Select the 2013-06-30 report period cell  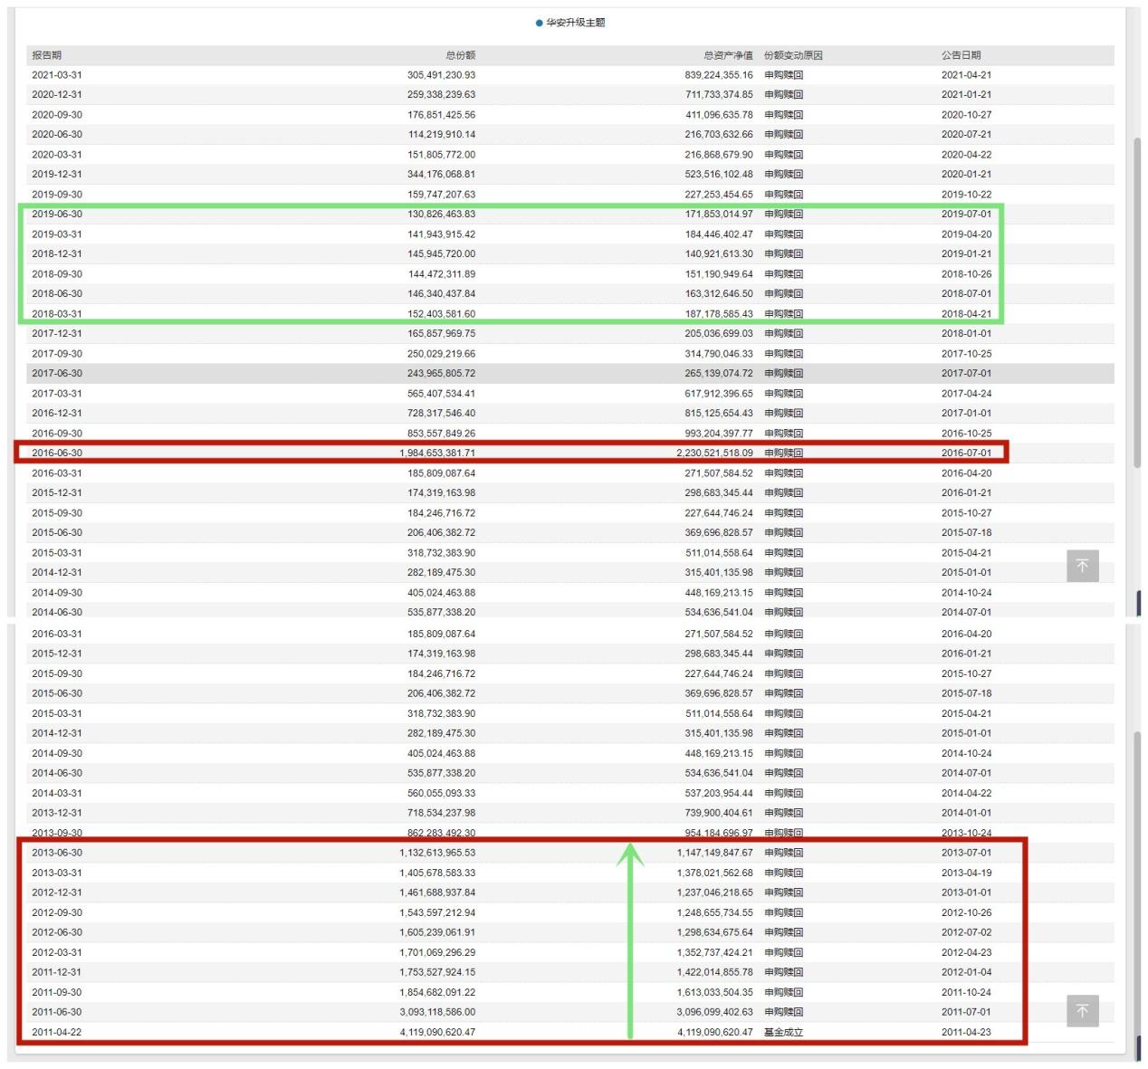pyautogui.click(x=57, y=853)
